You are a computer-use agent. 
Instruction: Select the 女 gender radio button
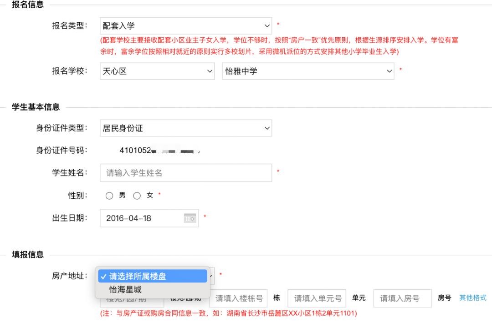pos(137,196)
